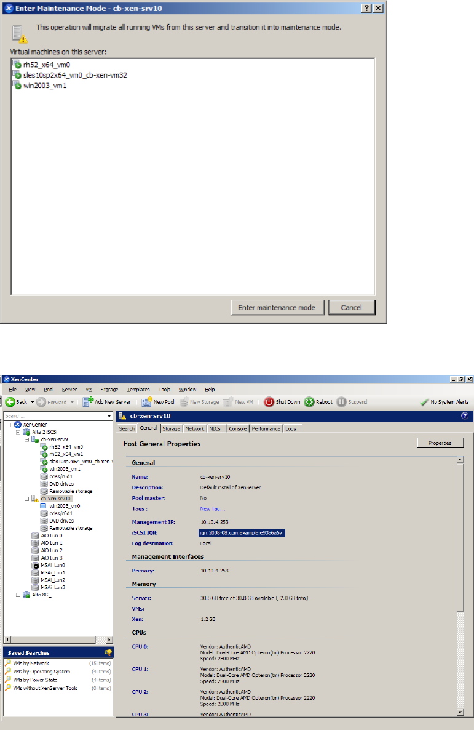Select DVD drives under cb-xen-srv9
Viewport: 474px width, 730px height.
click(61, 484)
